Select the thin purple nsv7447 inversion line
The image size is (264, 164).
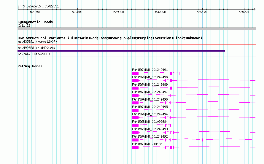click(136, 57)
